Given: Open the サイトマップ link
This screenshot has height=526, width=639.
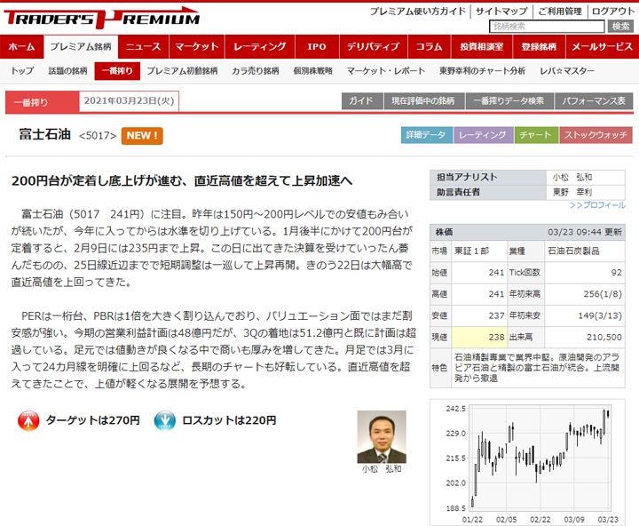Looking at the screenshot, I should pos(501,12).
